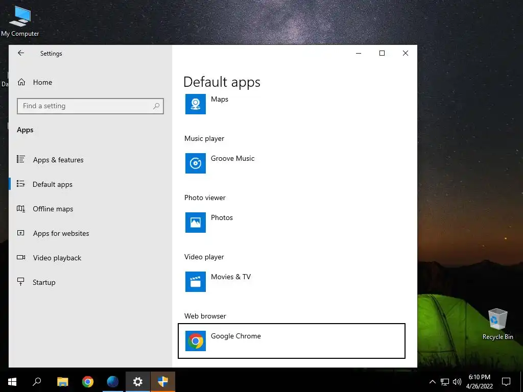
Task: Show hidden tray icons chevron
Action: (x=432, y=382)
